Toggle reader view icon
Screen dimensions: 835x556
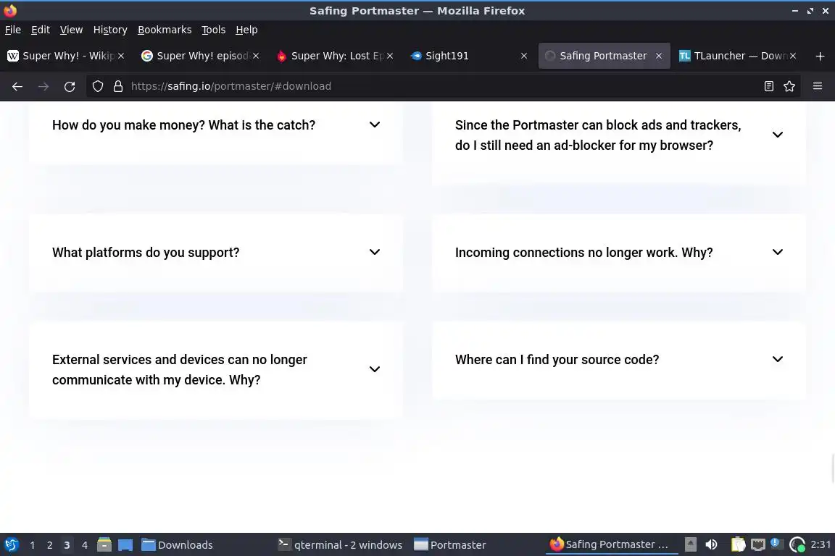[768, 86]
